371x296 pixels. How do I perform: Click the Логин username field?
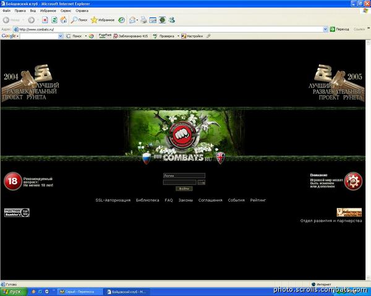point(184,176)
